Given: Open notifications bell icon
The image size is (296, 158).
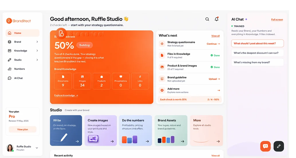Looking at the screenshot, I should pos(216,19).
